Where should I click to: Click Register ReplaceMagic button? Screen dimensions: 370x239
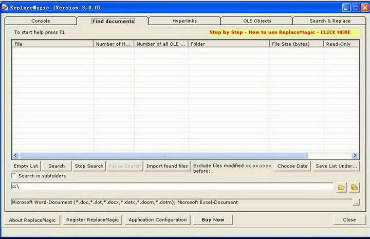point(92,219)
